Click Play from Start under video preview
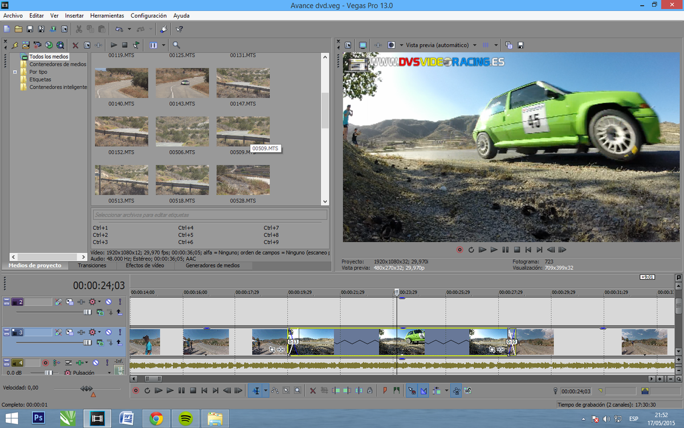684x428 pixels. [482, 249]
